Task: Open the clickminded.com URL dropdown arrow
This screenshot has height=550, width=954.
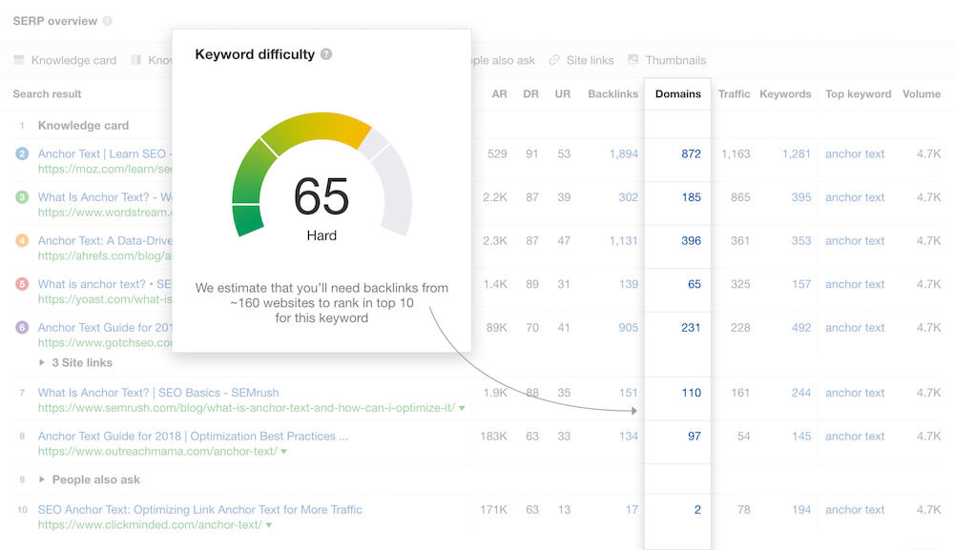Action: pos(268,525)
